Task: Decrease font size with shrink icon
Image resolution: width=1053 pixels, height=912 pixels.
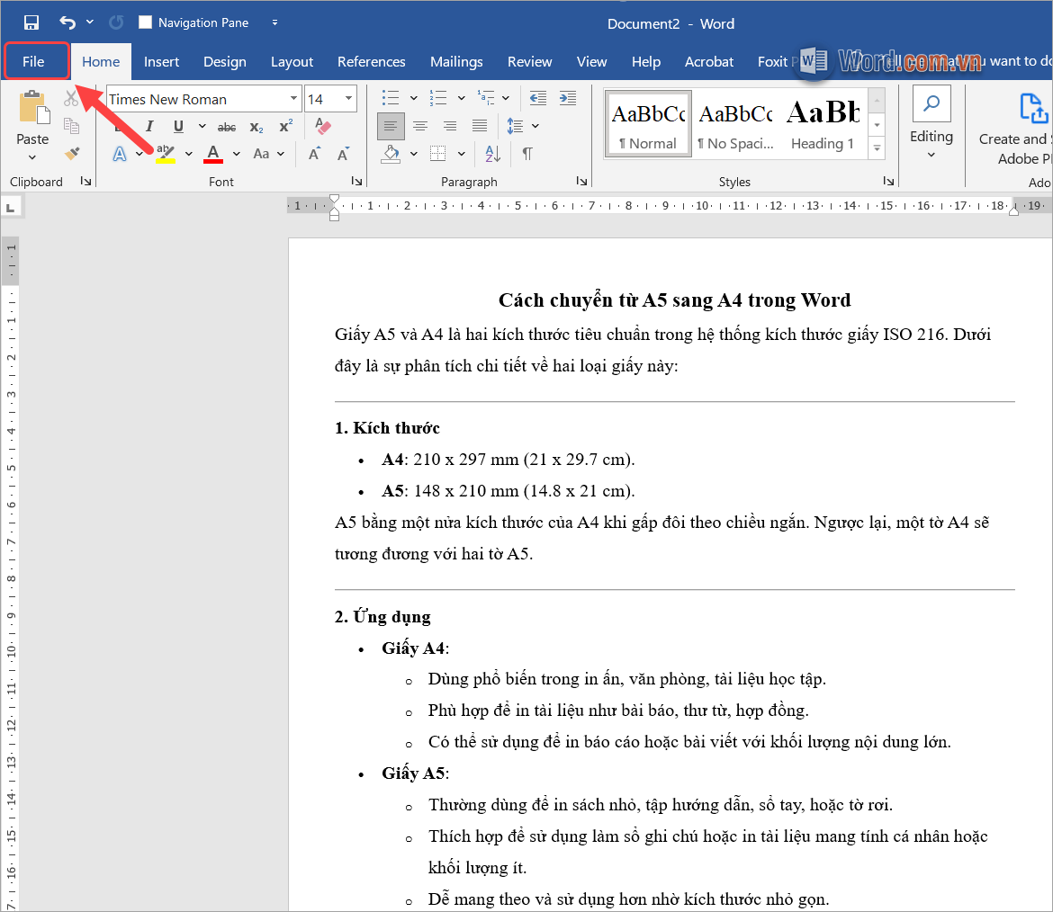Action: (343, 155)
